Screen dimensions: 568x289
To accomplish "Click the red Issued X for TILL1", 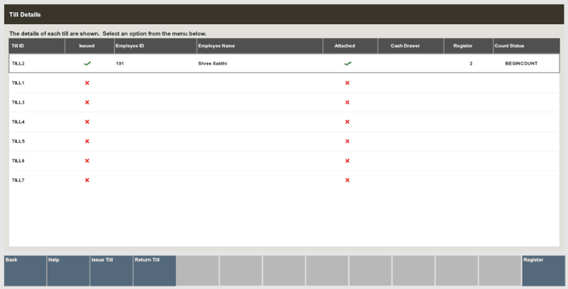I will coord(87,83).
